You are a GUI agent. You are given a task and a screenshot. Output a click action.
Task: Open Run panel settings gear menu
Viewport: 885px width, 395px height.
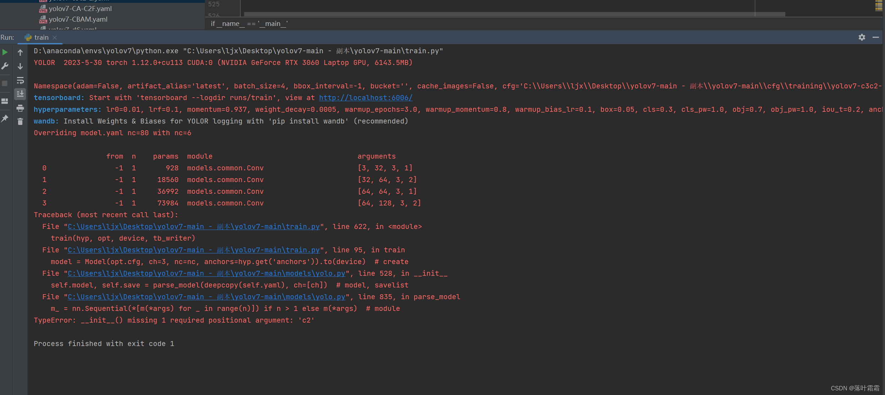(862, 37)
